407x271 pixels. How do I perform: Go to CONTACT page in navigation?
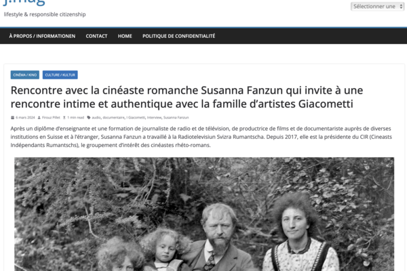click(96, 36)
